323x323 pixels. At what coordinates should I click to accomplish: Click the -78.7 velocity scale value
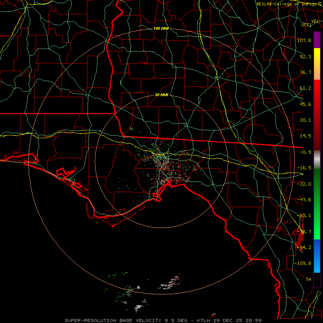pyautogui.click(x=304, y=232)
